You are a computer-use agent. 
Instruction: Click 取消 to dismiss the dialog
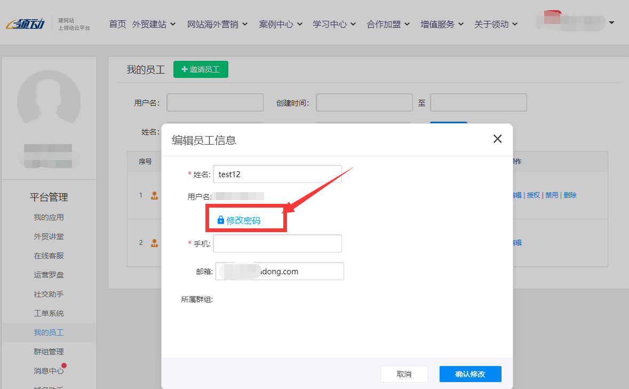coord(404,374)
